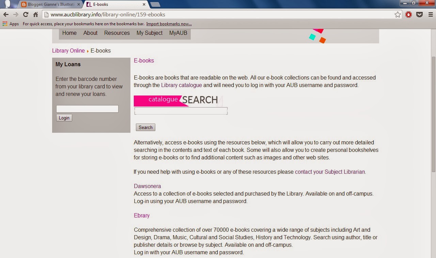This screenshot has width=436, height=258.
Task: Bookmark this page with the star icon
Action: click(x=398, y=15)
